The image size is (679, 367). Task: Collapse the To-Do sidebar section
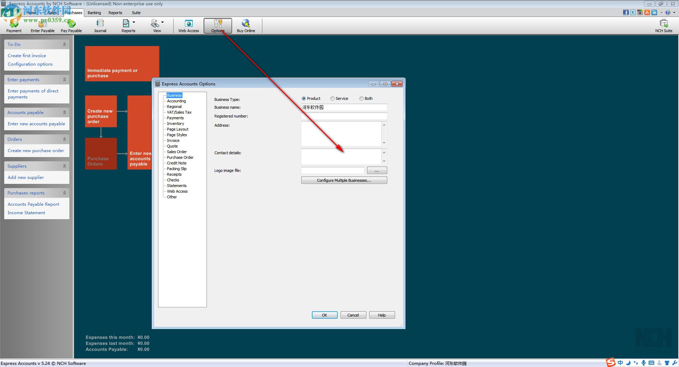tap(64, 44)
